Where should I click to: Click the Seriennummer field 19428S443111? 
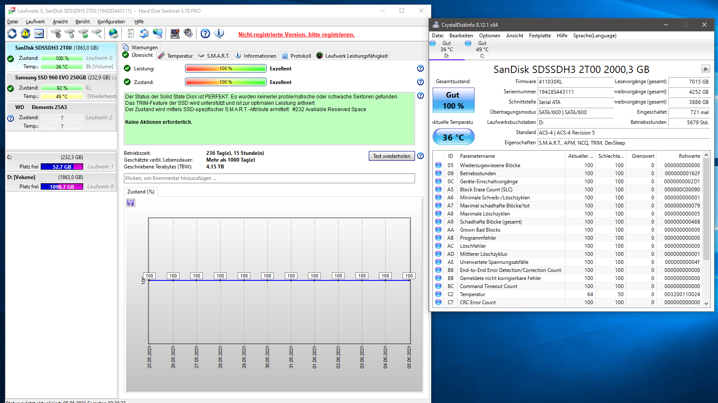click(576, 92)
